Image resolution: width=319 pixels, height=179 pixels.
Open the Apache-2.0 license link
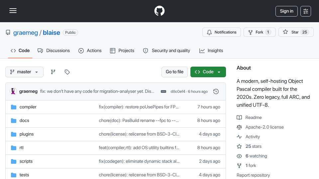265,127
